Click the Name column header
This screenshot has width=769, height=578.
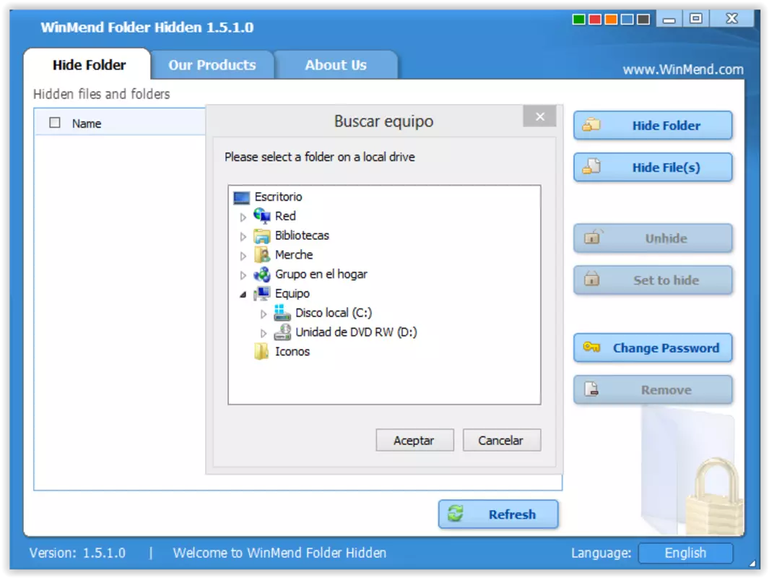click(87, 124)
